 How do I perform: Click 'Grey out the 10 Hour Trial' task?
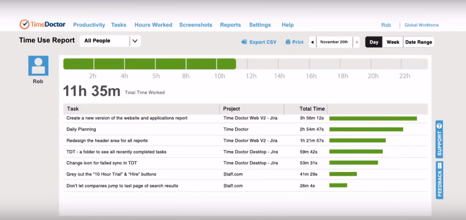click(x=111, y=174)
